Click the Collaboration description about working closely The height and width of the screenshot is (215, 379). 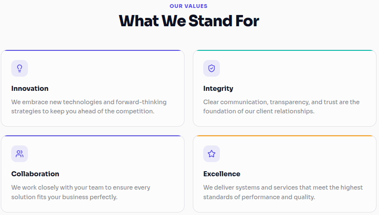pos(81,192)
